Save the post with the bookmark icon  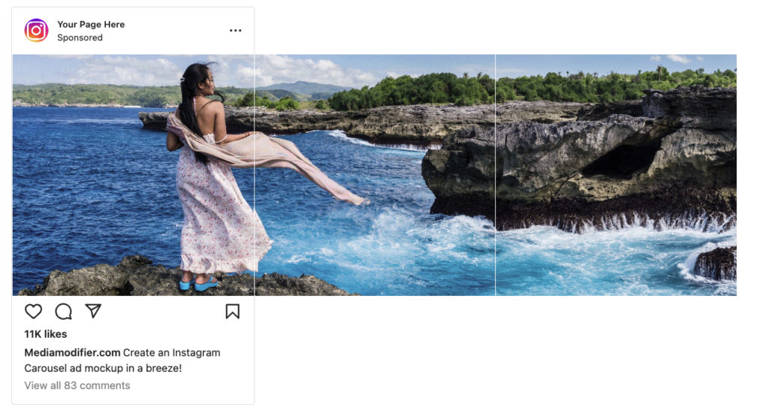pos(233,311)
